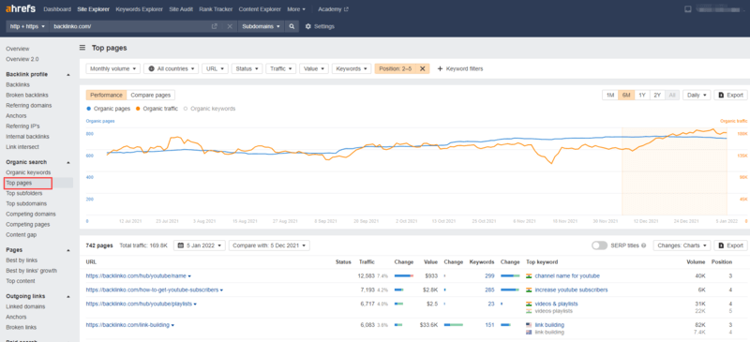Click the hamburger menu beside Top pages
The image size is (750, 342).
pyautogui.click(x=82, y=48)
